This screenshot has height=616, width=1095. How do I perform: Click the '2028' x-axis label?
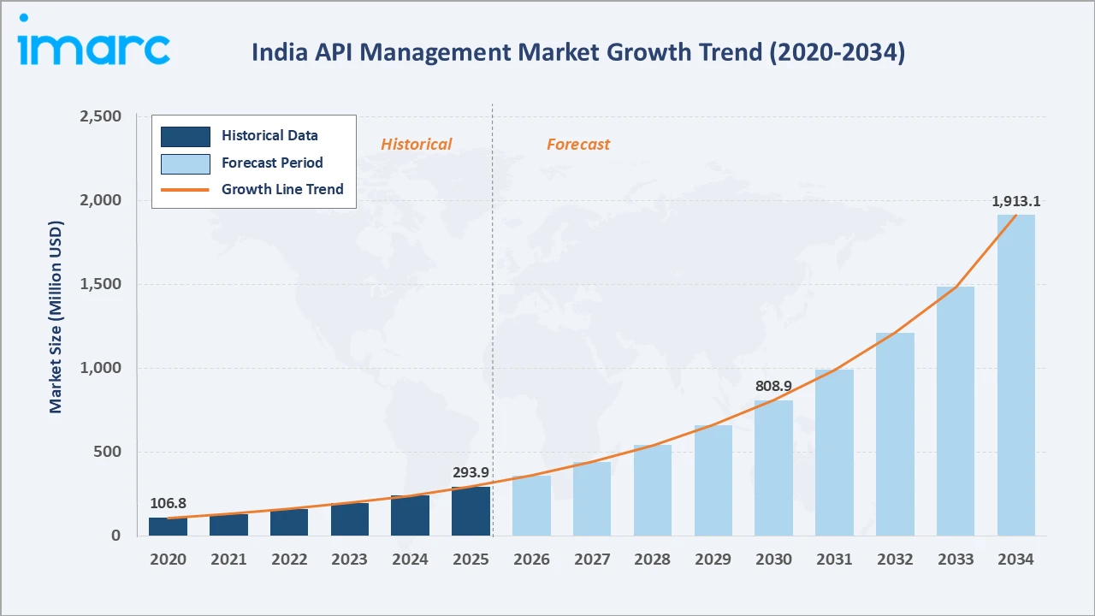tap(653, 560)
